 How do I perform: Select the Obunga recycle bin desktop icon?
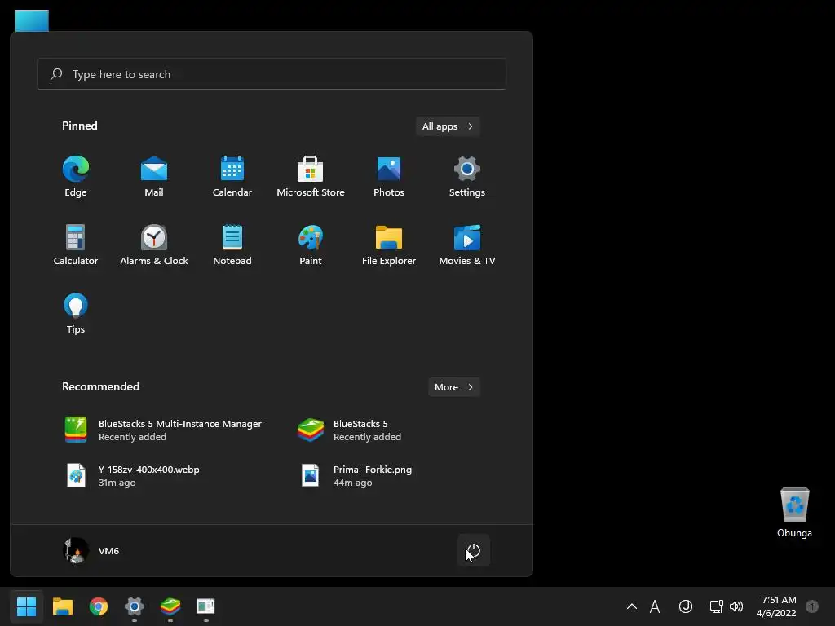(x=794, y=513)
